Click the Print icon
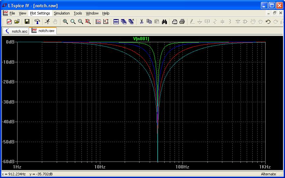Viewport: 285px width, 178px height. pyautogui.click(x=182, y=22)
